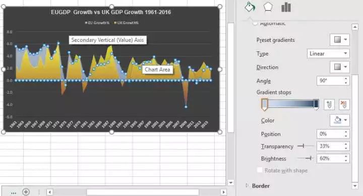Add a new sheet with plus button

click(26, 192)
